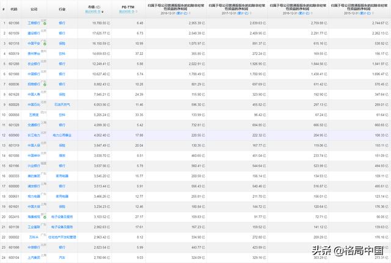Image resolution: width=391 pixels, height=263 pixels.
Task: Click market cap value 3,103.52 in row 20
Action: (x=102, y=217)
